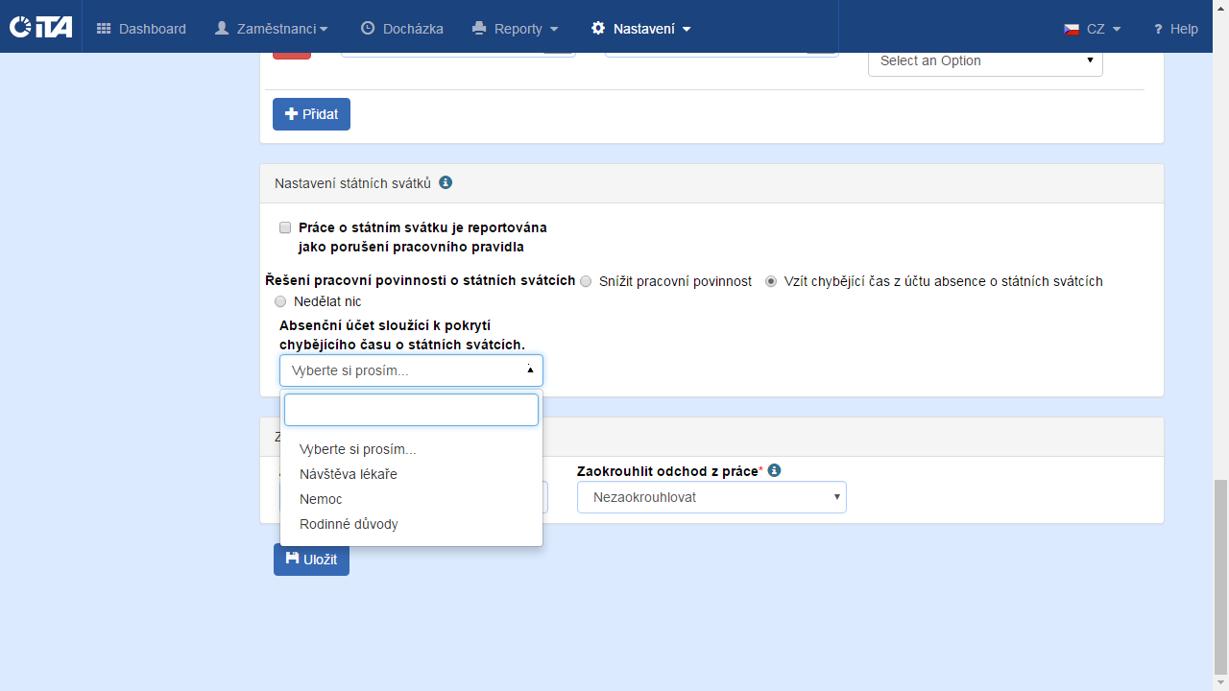Expand the Reporty dropdown menu
1229x691 pixels.
(516, 29)
